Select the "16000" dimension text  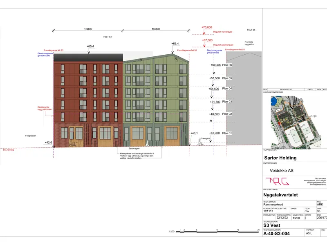(x=156, y=29)
